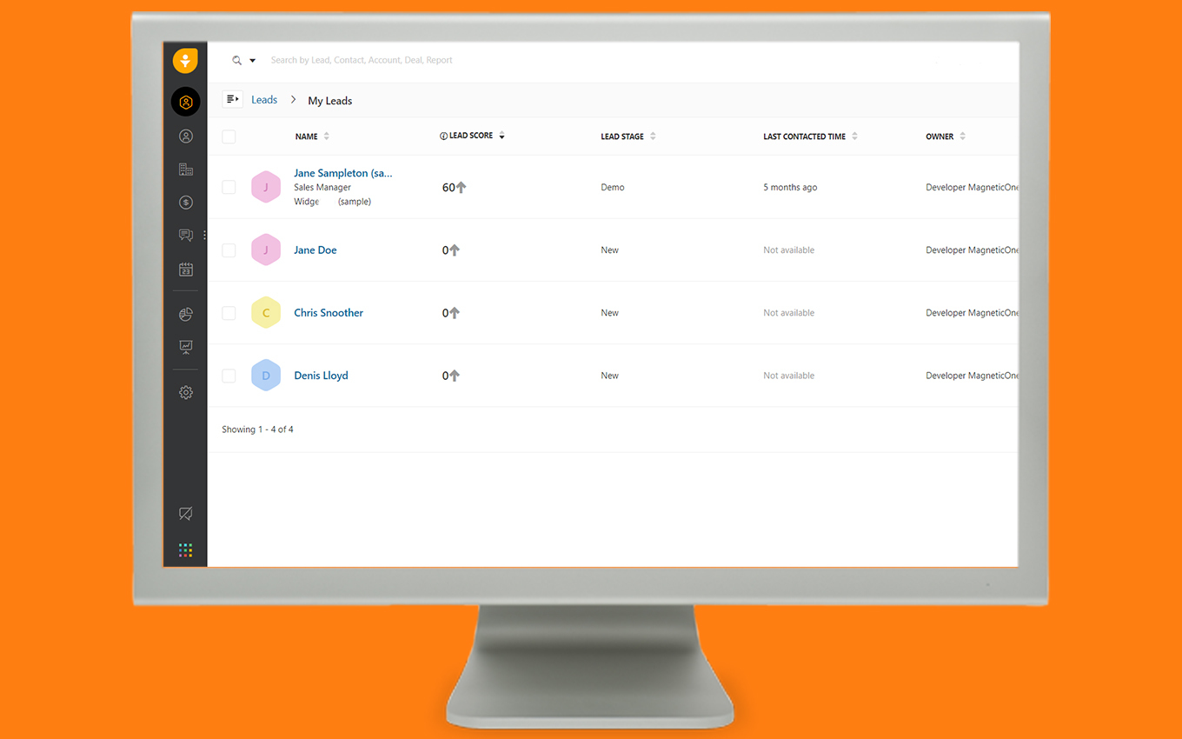Check the row for Chris Snoother
1182x739 pixels.
pyautogui.click(x=229, y=312)
